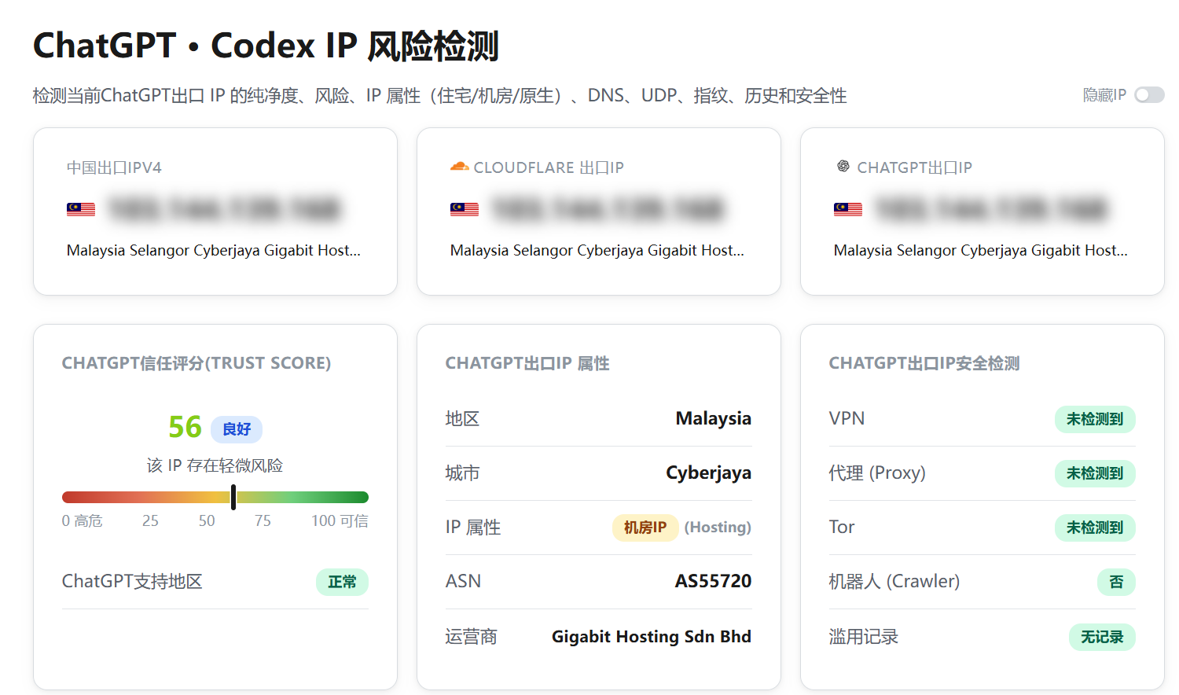Click the 正常 supported region badge
This screenshot has height=695, width=1179.
coord(342,582)
